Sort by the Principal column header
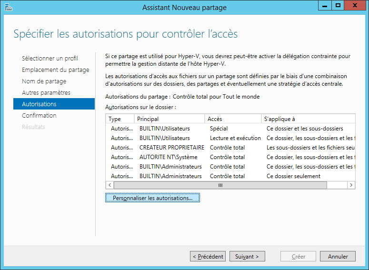This screenshot has height=270, width=369. (148, 119)
